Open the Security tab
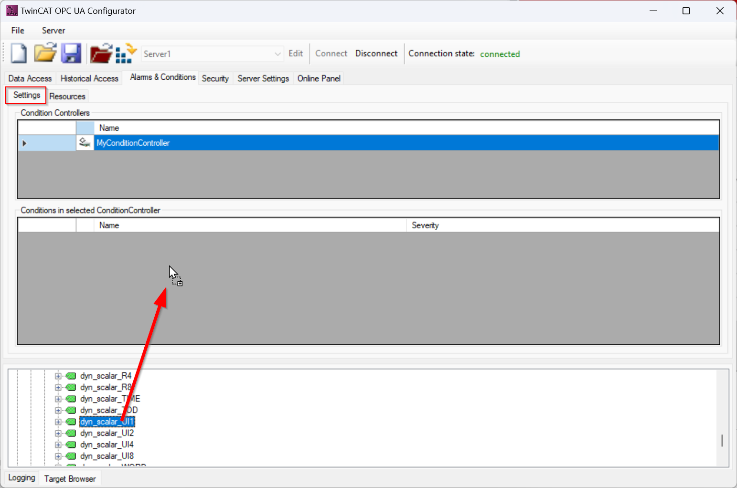Screen dimensions: 737x488 215,78
